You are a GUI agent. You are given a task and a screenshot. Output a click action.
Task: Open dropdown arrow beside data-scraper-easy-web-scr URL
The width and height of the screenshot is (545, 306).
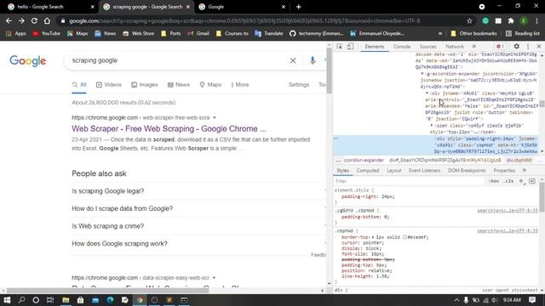point(214,278)
